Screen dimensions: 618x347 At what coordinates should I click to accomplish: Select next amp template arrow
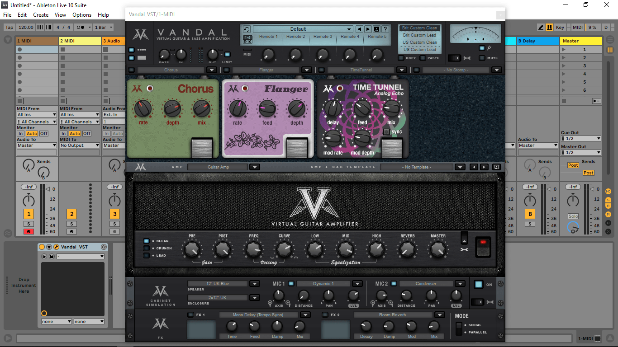[x=484, y=167]
